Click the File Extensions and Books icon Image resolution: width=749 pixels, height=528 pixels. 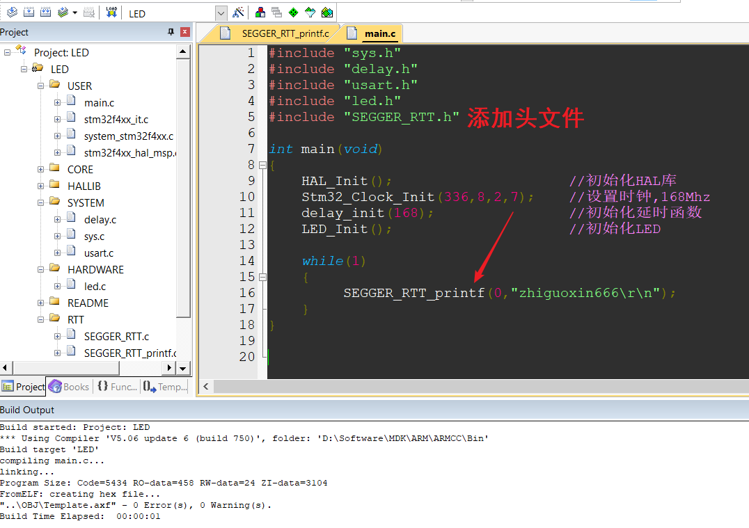pyautogui.click(x=260, y=13)
